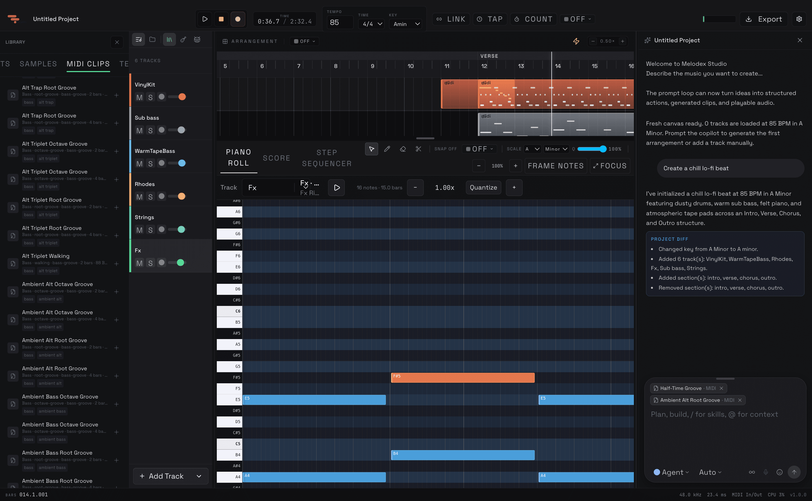This screenshot has width=812, height=501.
Task: Zoom in arrangement with plus icon
Action: (x=623, y=41)
